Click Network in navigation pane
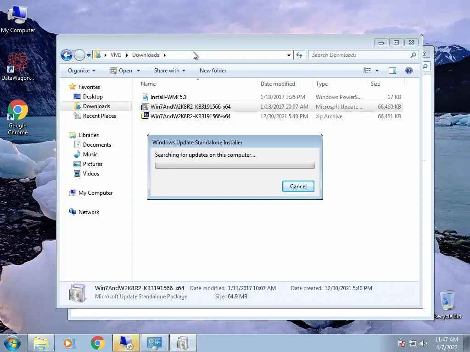 89,212
